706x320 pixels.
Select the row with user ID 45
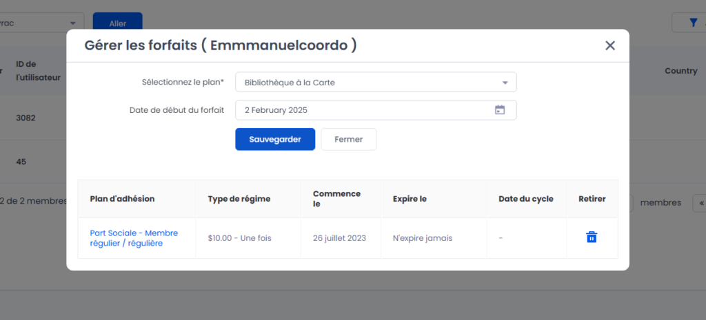click(x=21, y=162)
